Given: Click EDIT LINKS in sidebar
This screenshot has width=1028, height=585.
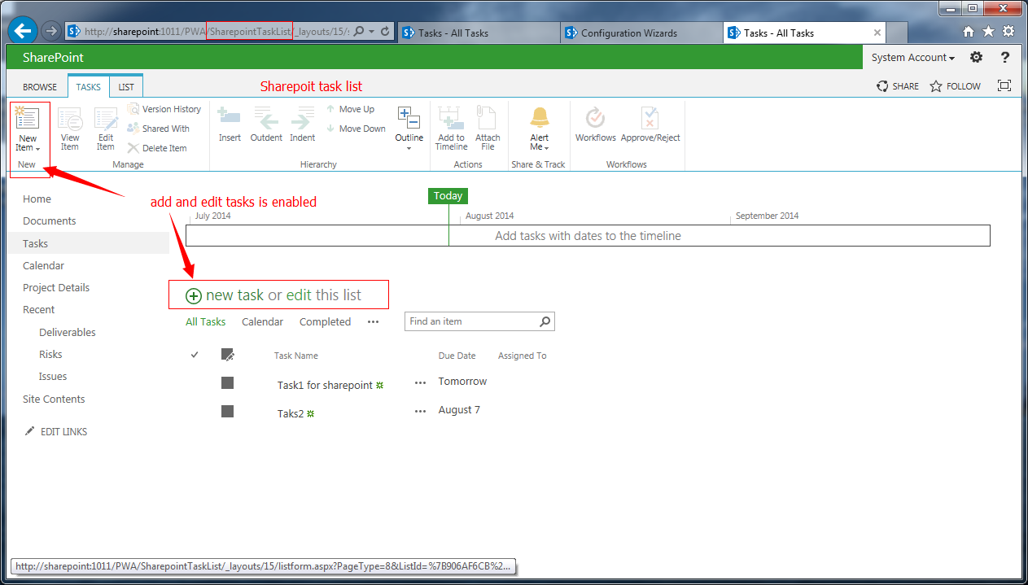Looking at the screenshot, I should pyautogui.click(x=55, y=432).
